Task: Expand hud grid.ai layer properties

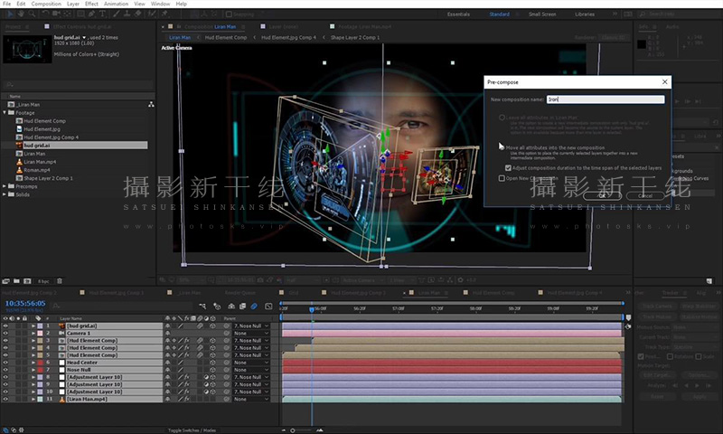Action: (33, 326)
